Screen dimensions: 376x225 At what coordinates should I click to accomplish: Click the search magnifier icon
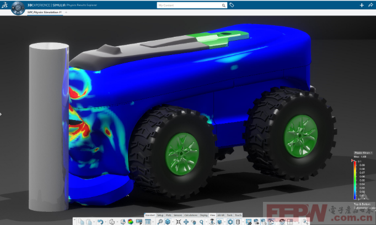[x=223, y=6]
